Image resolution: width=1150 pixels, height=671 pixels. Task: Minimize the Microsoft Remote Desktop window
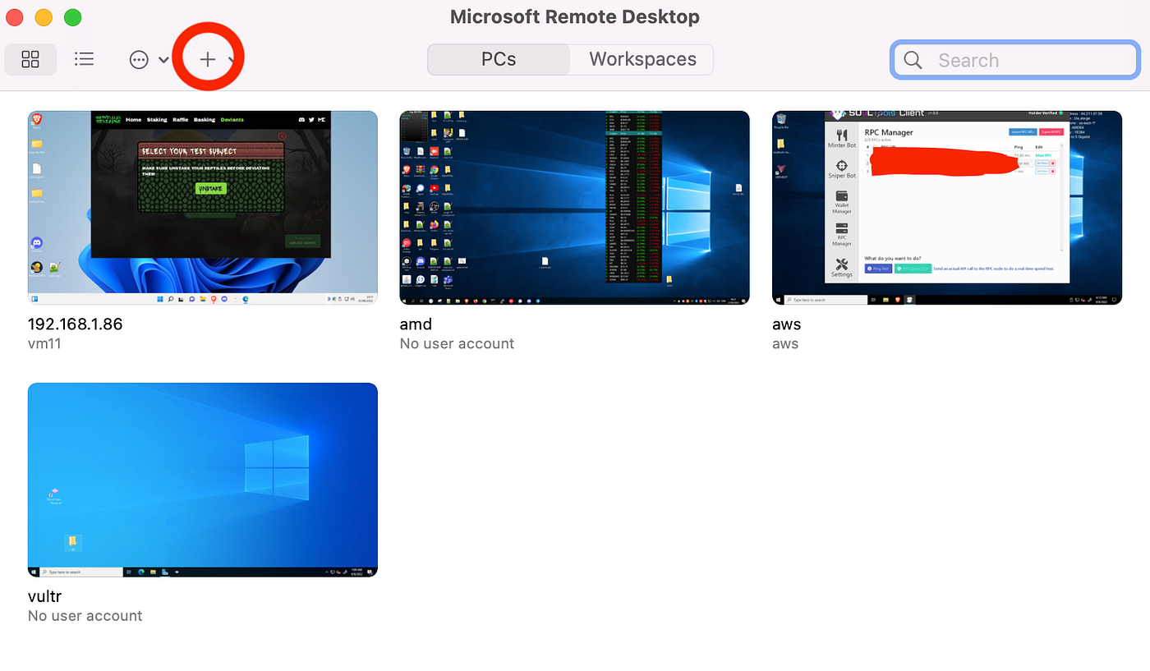pyautogui.click(x=44, y=17)
